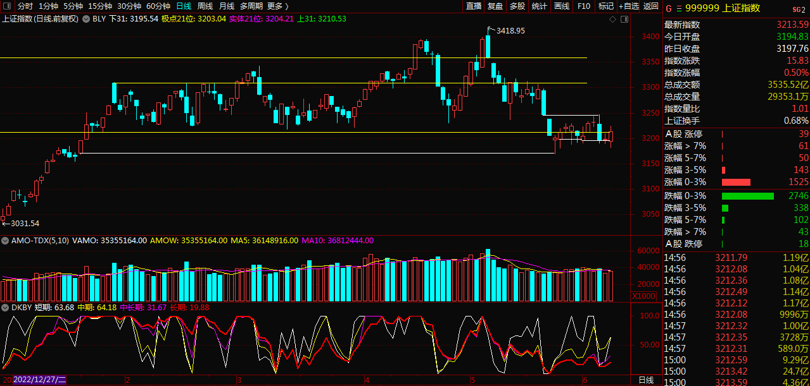Switch to the 分时 intraday view

[x=25, y=6]
